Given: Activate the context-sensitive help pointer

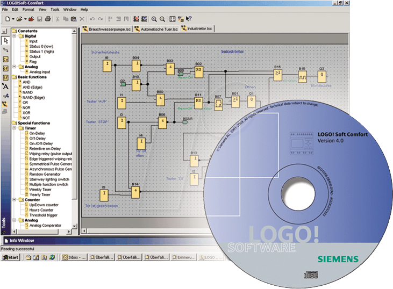Looking at the screenshot, I should click(x=189, y=19).
